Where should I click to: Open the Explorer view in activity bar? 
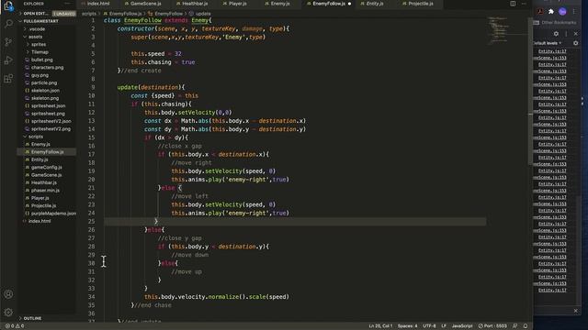tap(8, 5)
